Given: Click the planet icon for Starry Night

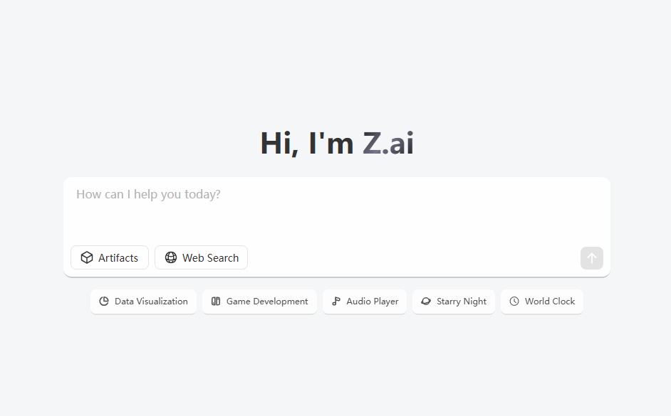Looking at the screenshot, I should 426,301.
